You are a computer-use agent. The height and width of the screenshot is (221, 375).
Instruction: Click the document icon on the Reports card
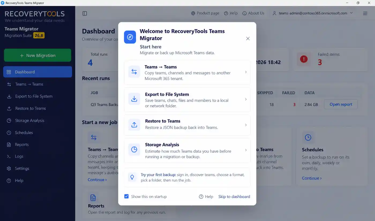tap(93, 198)
